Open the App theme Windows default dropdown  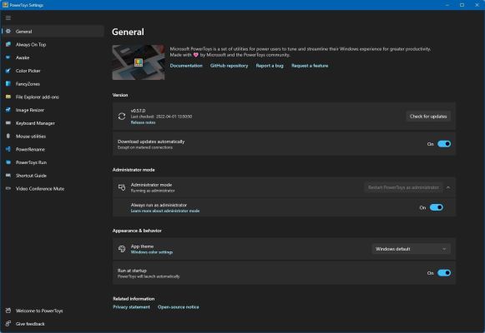[411, 249]
